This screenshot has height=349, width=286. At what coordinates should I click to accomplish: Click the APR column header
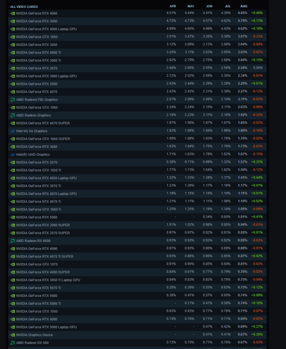click(173, 6)
